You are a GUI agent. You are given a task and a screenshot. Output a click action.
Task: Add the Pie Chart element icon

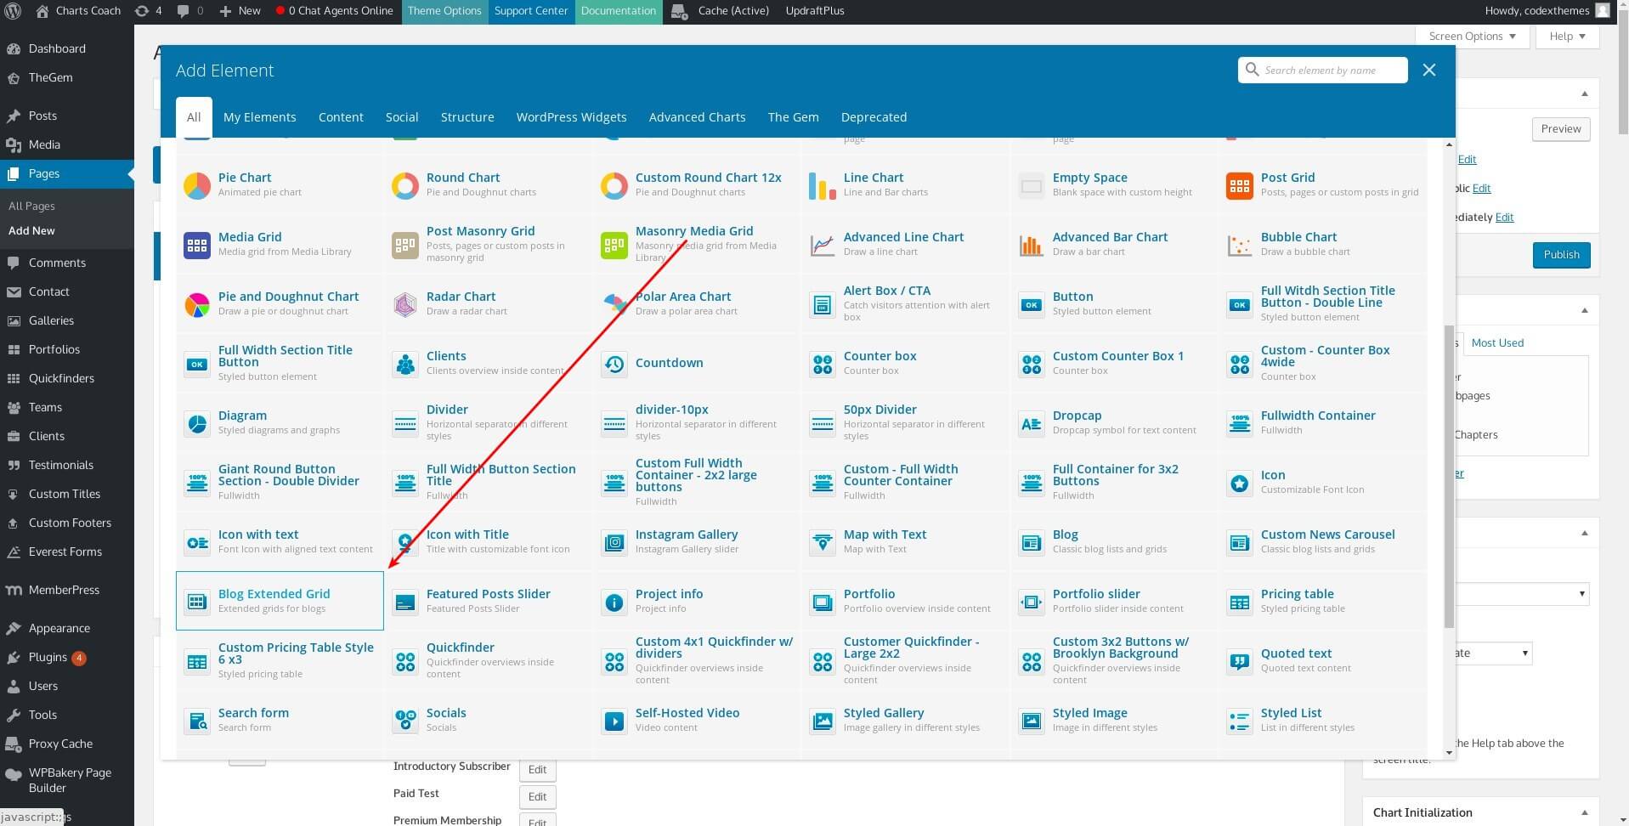[197, 185]
